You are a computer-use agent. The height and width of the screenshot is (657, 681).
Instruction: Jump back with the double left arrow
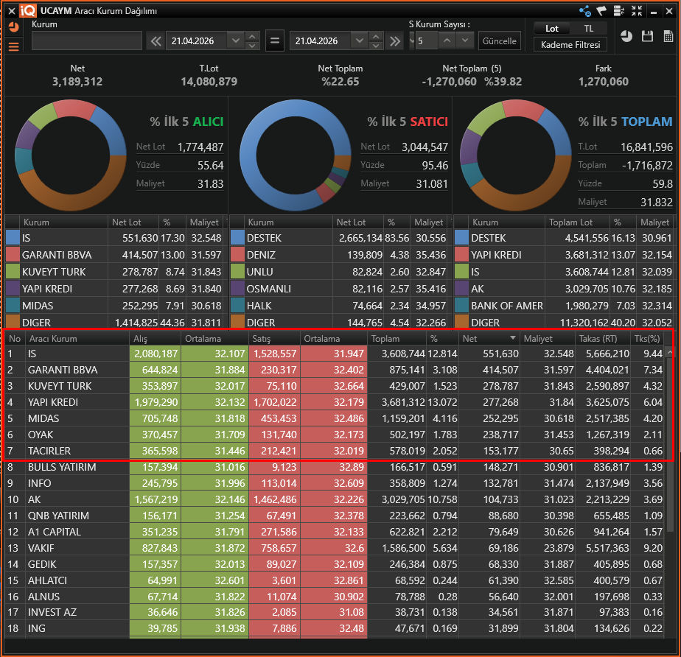pos(156,41)
